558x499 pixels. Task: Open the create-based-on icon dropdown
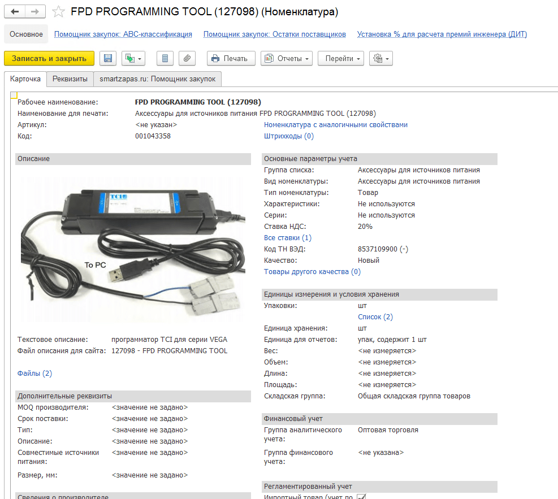click(133, 58)
